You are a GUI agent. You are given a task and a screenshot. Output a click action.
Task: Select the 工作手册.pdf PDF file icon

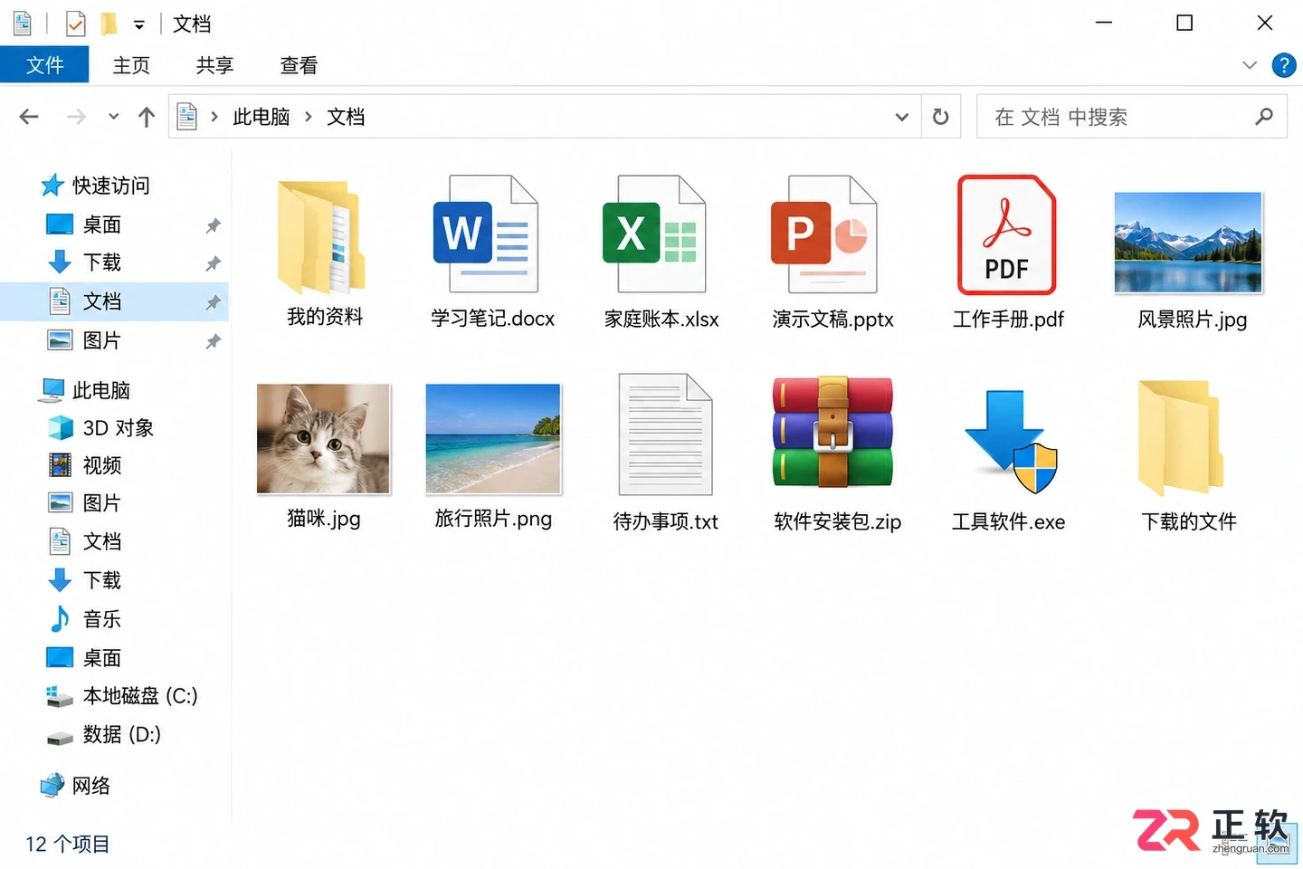click(x=1006, y=235)
